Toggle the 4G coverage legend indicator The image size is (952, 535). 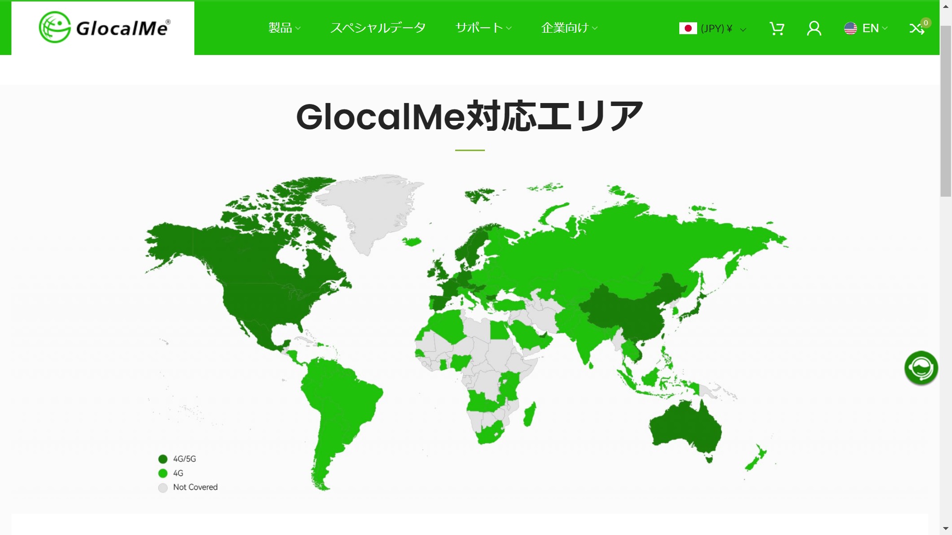click(x=163, y=473)
